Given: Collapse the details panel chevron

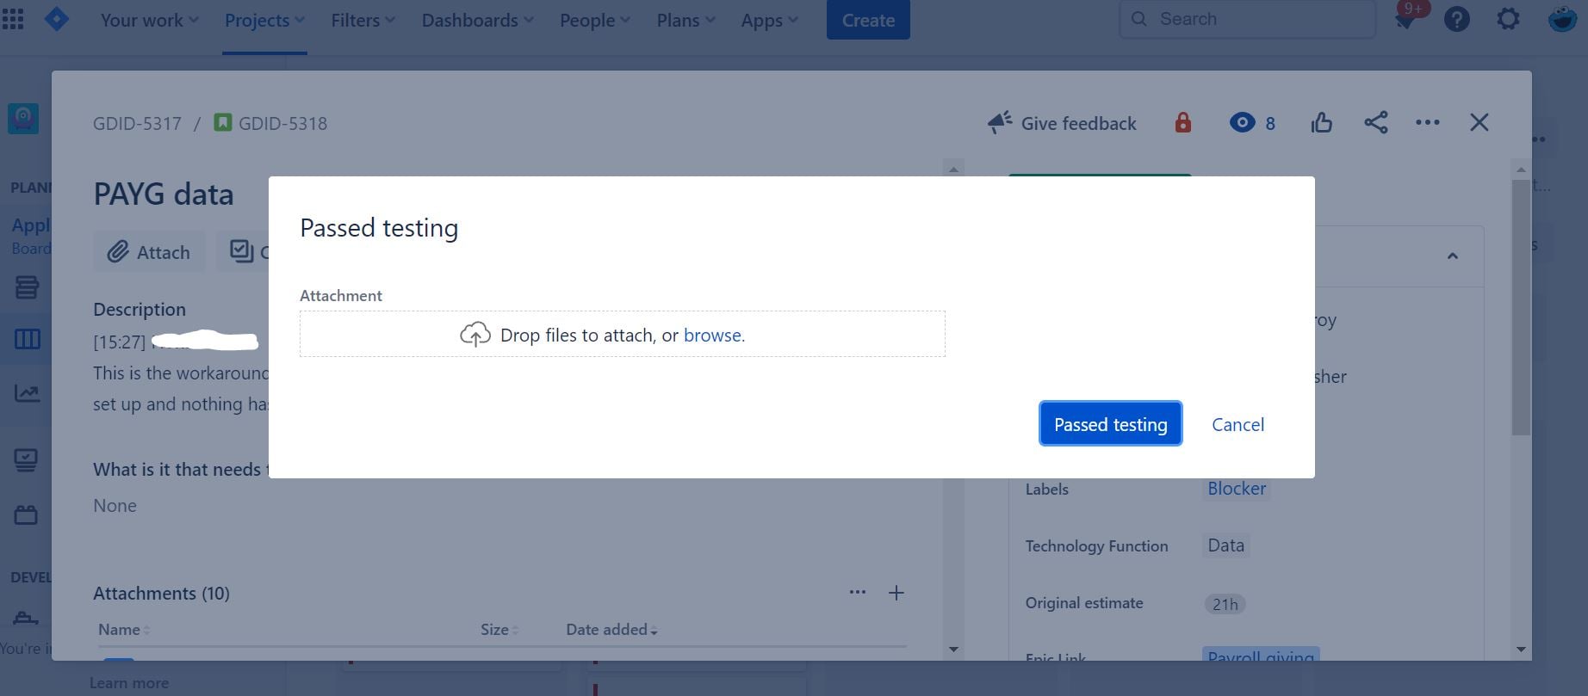Looking at the screenshot, I should (1453, 256).
